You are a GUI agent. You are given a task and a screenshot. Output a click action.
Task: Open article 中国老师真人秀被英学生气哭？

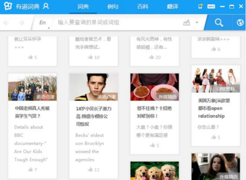coord(32,112)
